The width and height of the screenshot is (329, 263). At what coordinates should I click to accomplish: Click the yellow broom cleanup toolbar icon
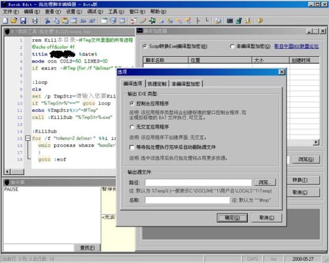248,21
